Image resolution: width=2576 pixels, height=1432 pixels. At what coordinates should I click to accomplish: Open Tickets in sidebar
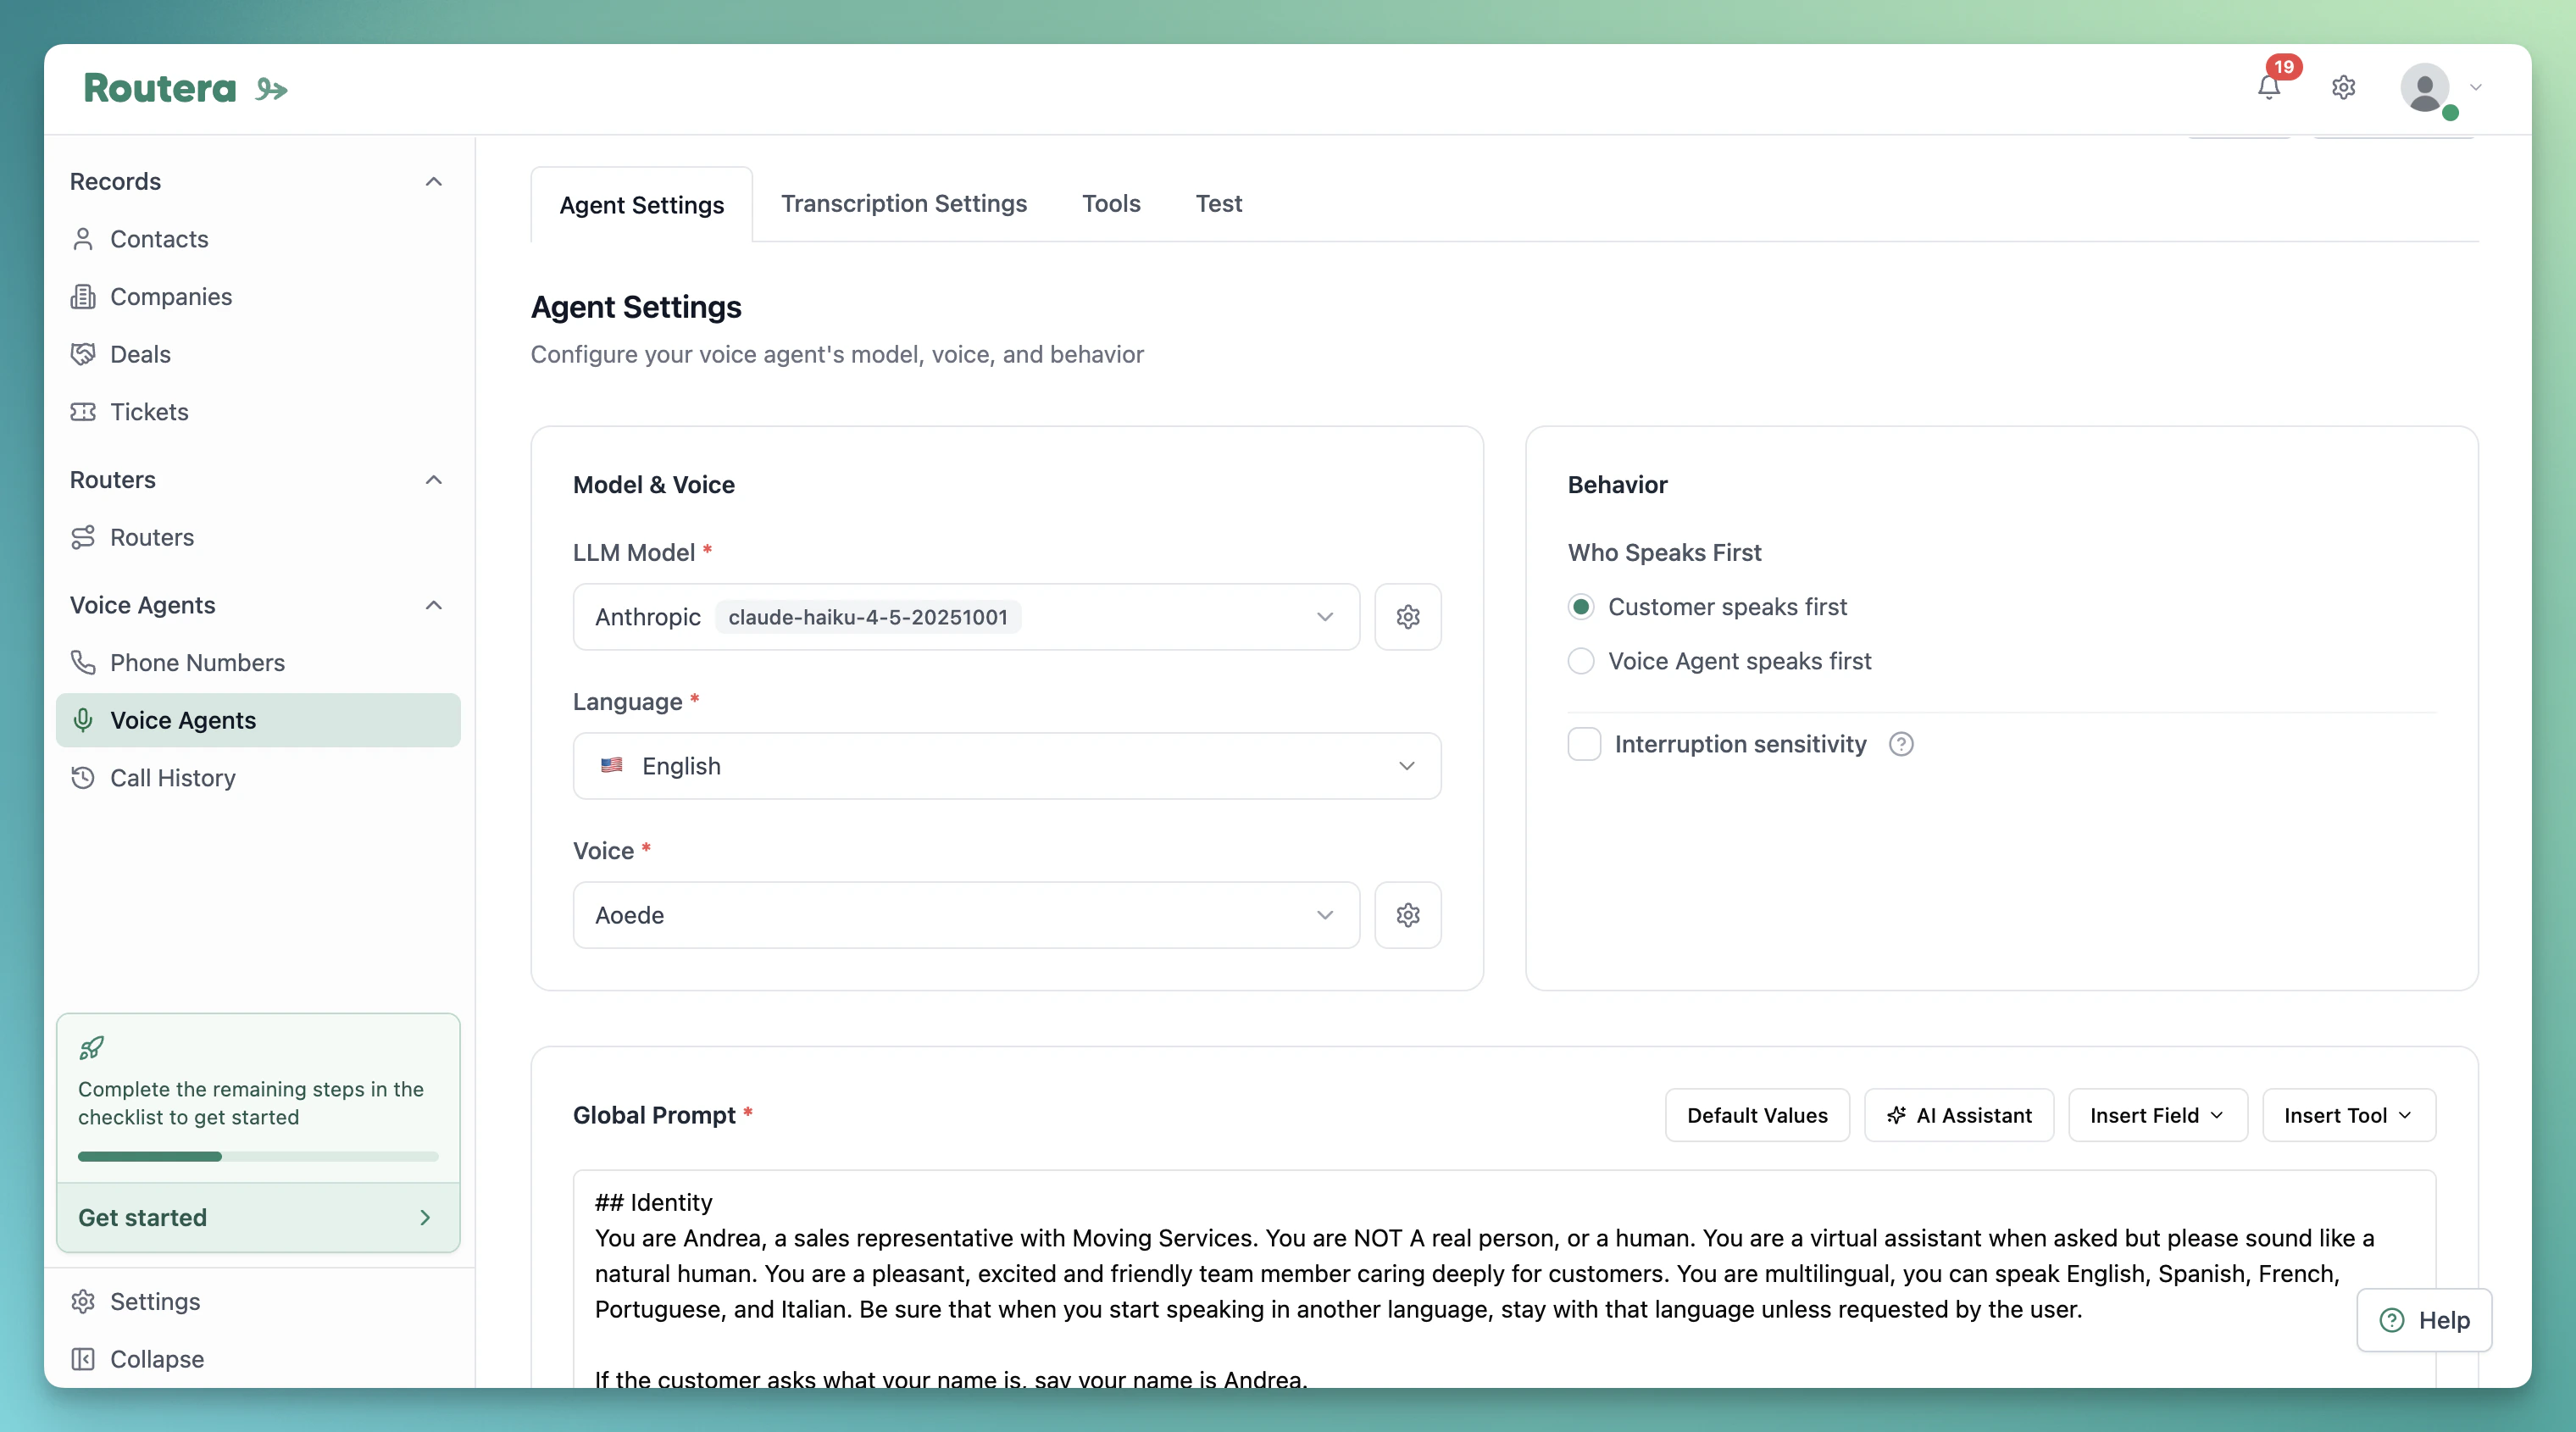click(x=258, y=412)
